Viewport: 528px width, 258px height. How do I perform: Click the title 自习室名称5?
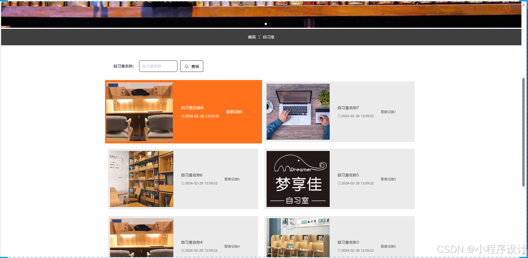348,175
